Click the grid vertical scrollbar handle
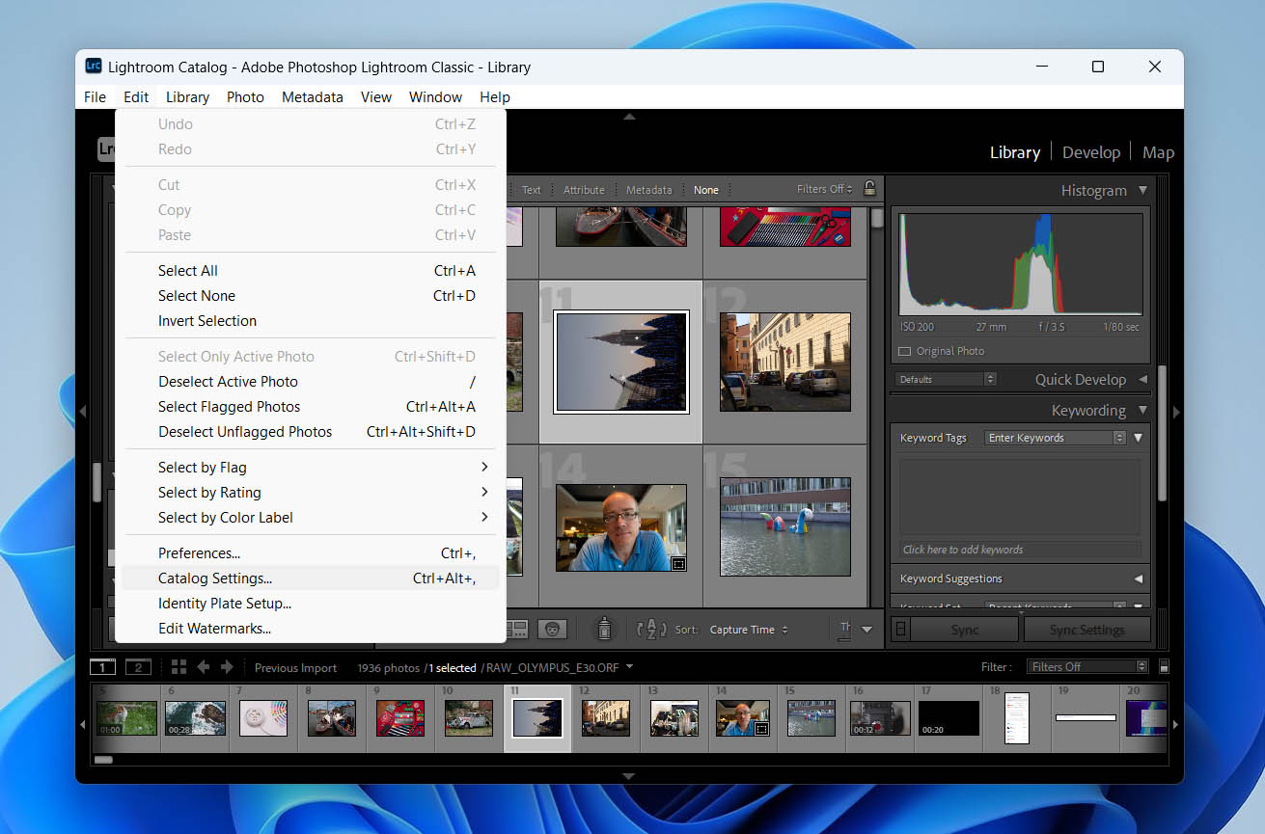This screenshot has height=834, width=1265. click(x=877, y=218)
